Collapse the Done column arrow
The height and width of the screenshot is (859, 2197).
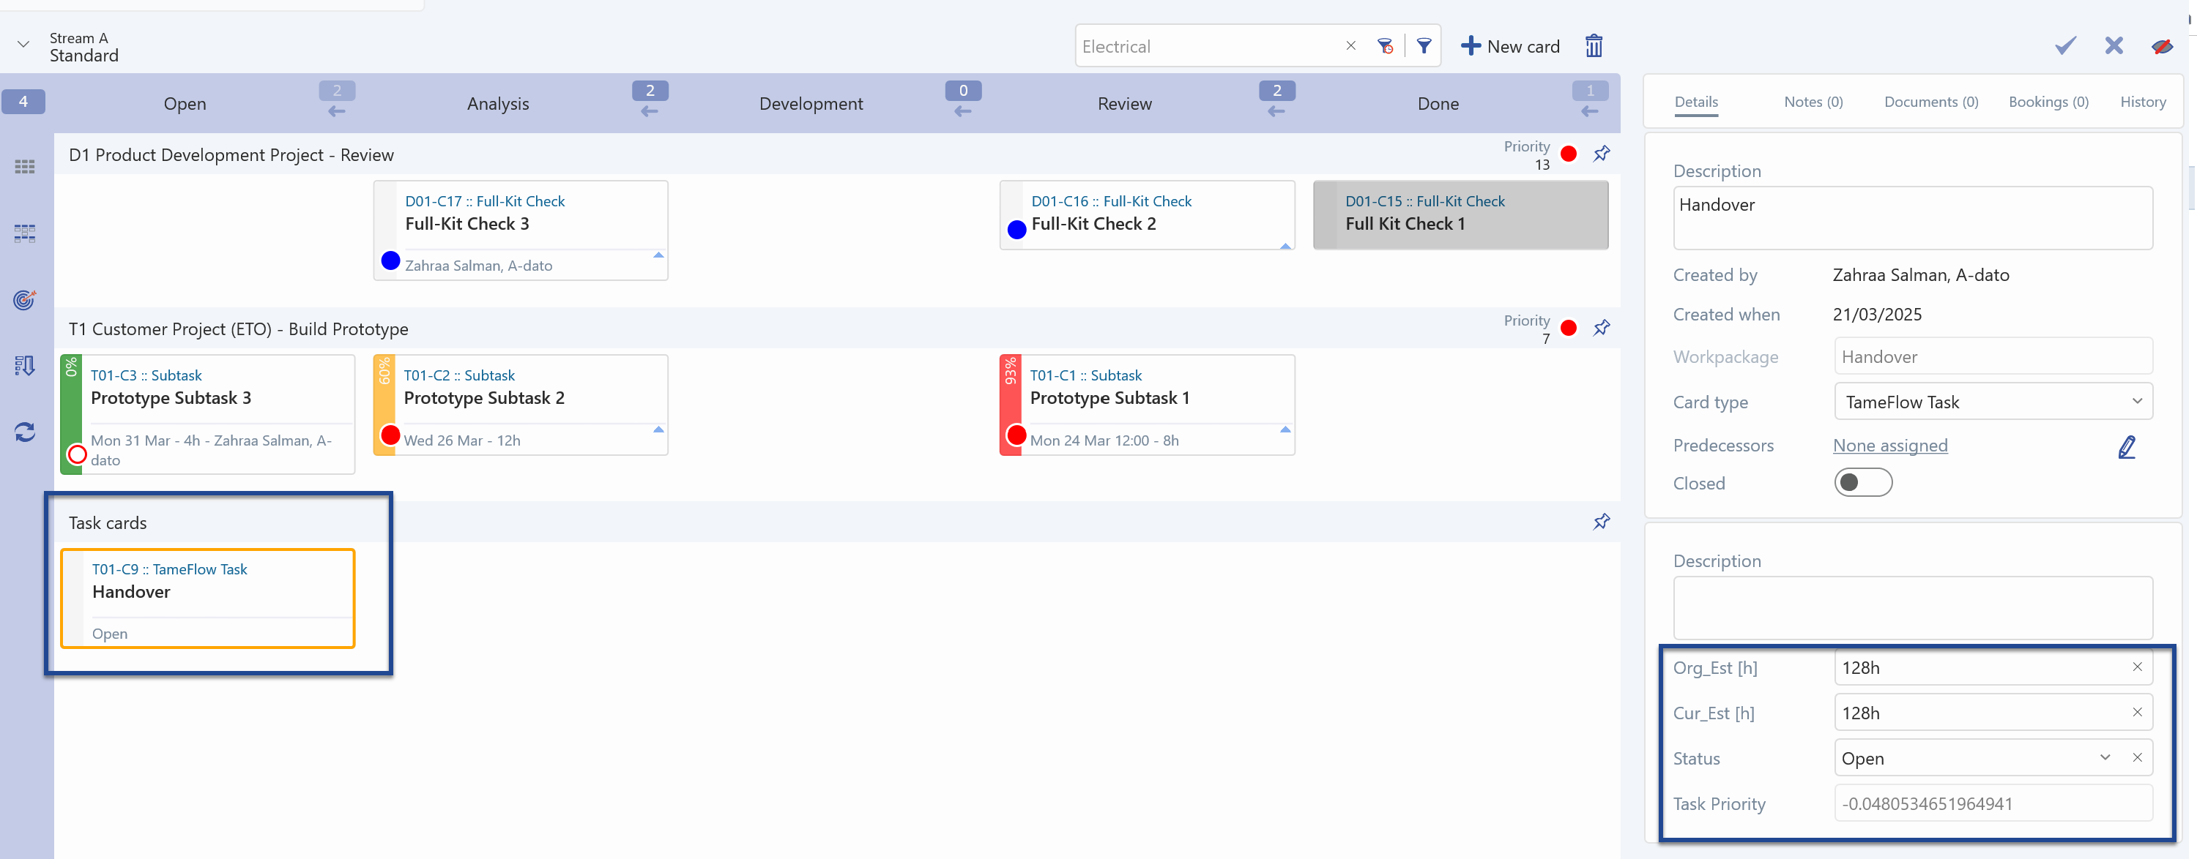pyautogui.click(x=1590, y=112)
